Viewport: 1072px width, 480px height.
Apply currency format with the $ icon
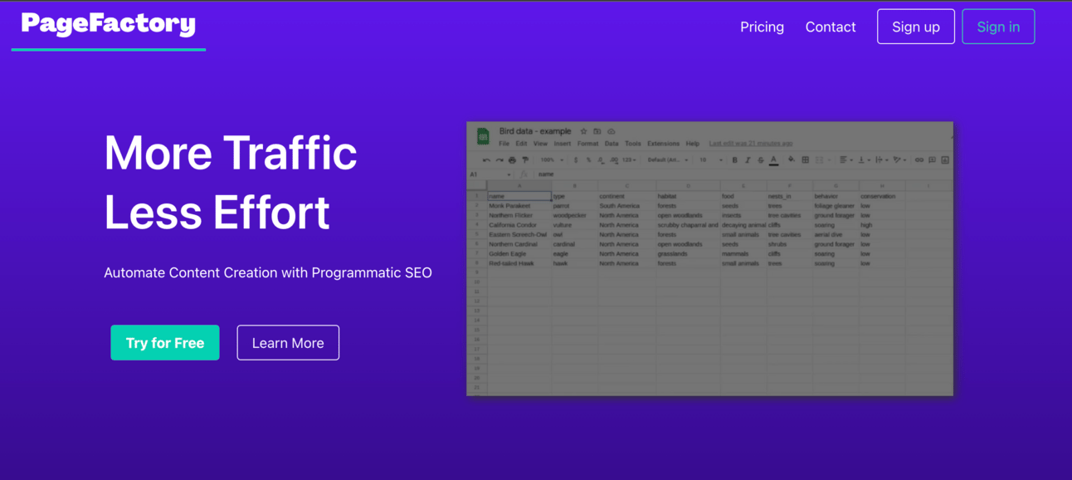(x=576, y=160)
